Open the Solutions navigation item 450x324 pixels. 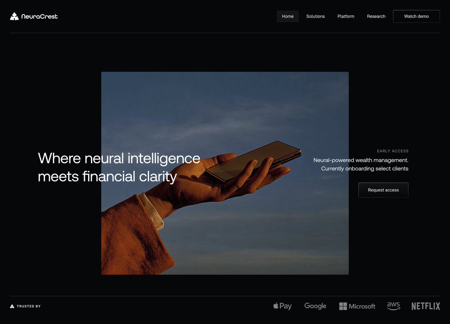(315, 16)
